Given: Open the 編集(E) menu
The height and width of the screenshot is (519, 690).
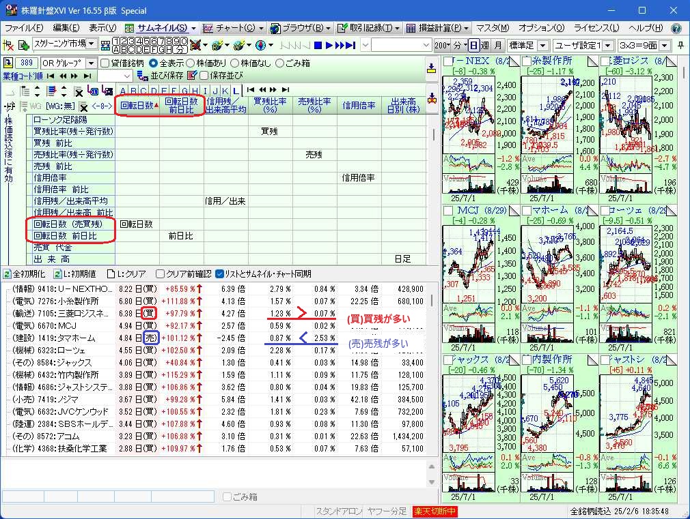Looking at the screenshot, I should point(66,28).
